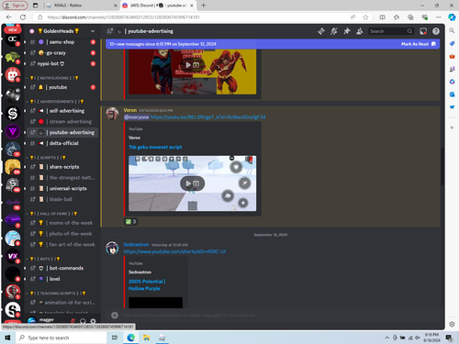Open fan-art-of-the-week channel
This screenshot has height=344, width=459.
pyautogui.click(x=62, y=245)
